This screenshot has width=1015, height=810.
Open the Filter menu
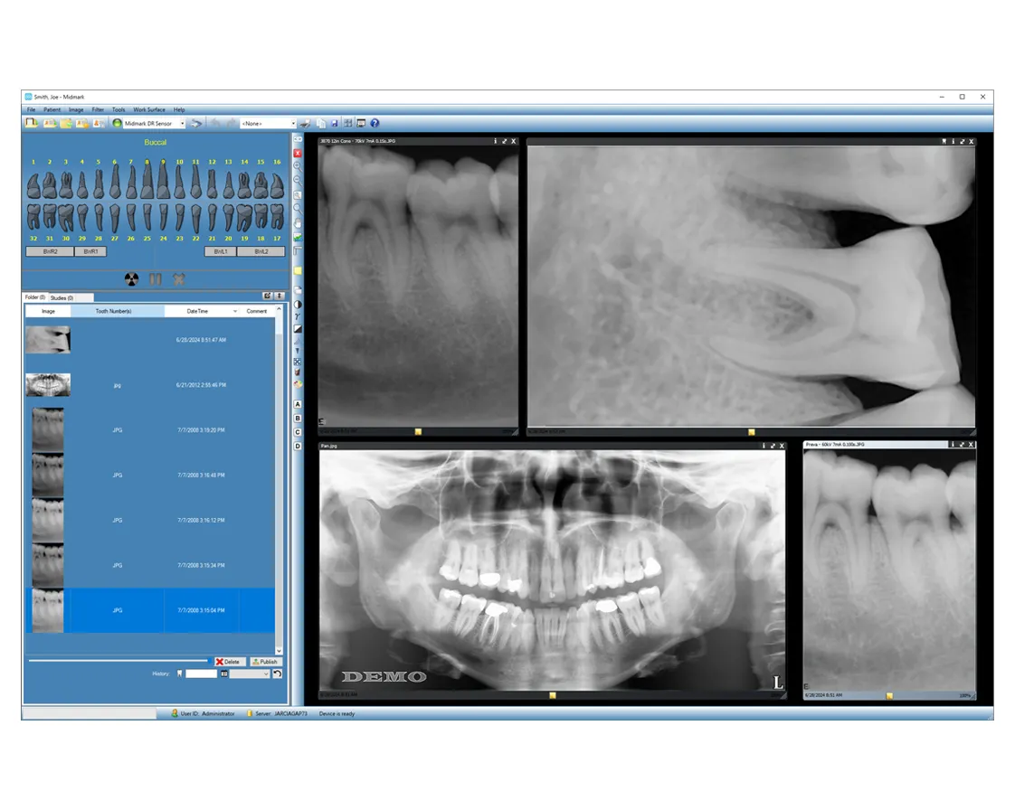click(x=98, y=109)
